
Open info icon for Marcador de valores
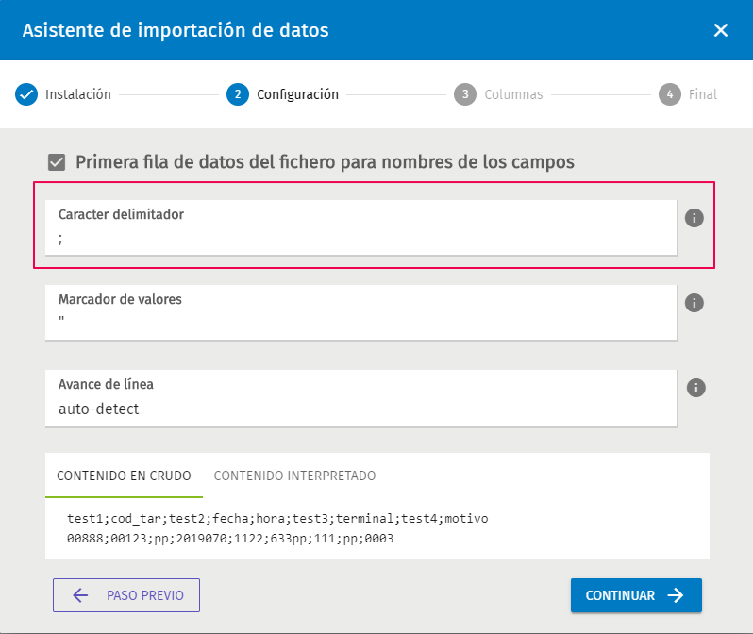(694, 303)
